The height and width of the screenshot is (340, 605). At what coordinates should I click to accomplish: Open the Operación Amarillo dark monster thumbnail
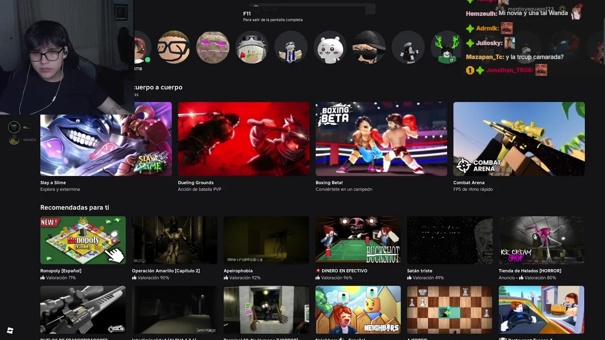[174, 240]
